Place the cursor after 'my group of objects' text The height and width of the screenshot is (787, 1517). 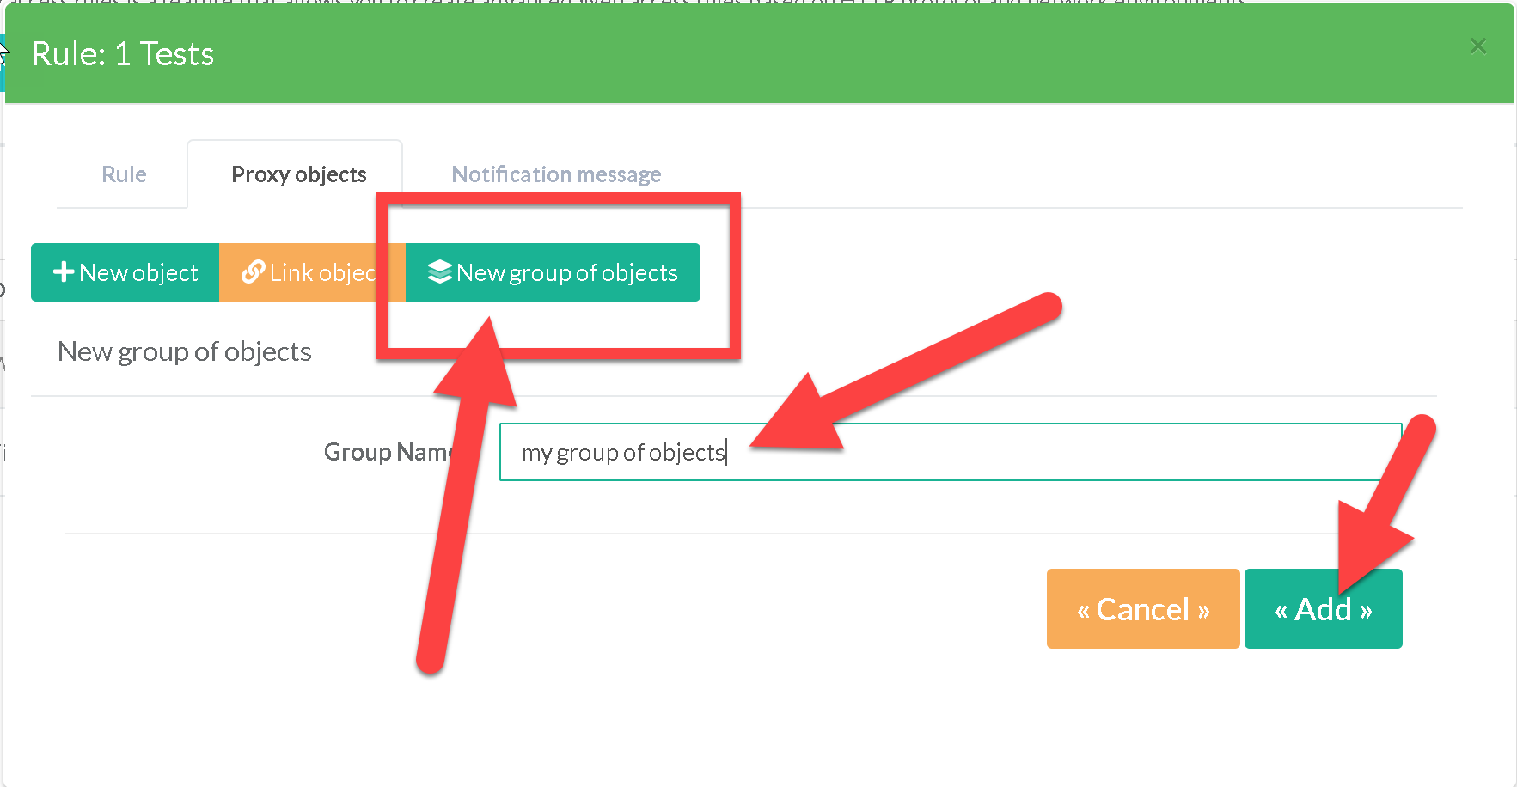point(727,453)
